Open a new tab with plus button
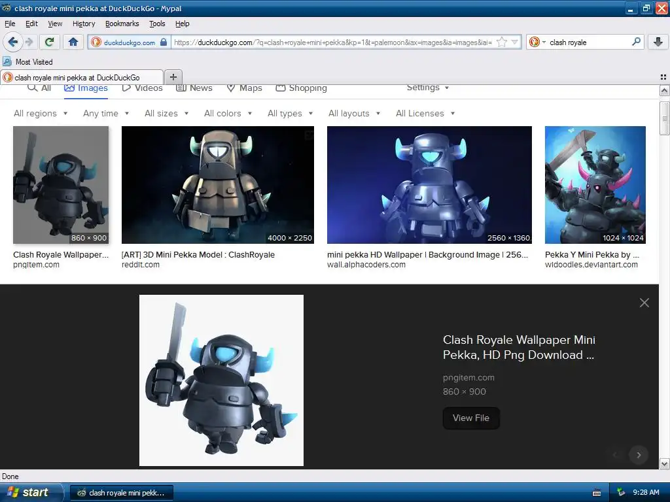This screenshot has width=670, height=502. 173,77
